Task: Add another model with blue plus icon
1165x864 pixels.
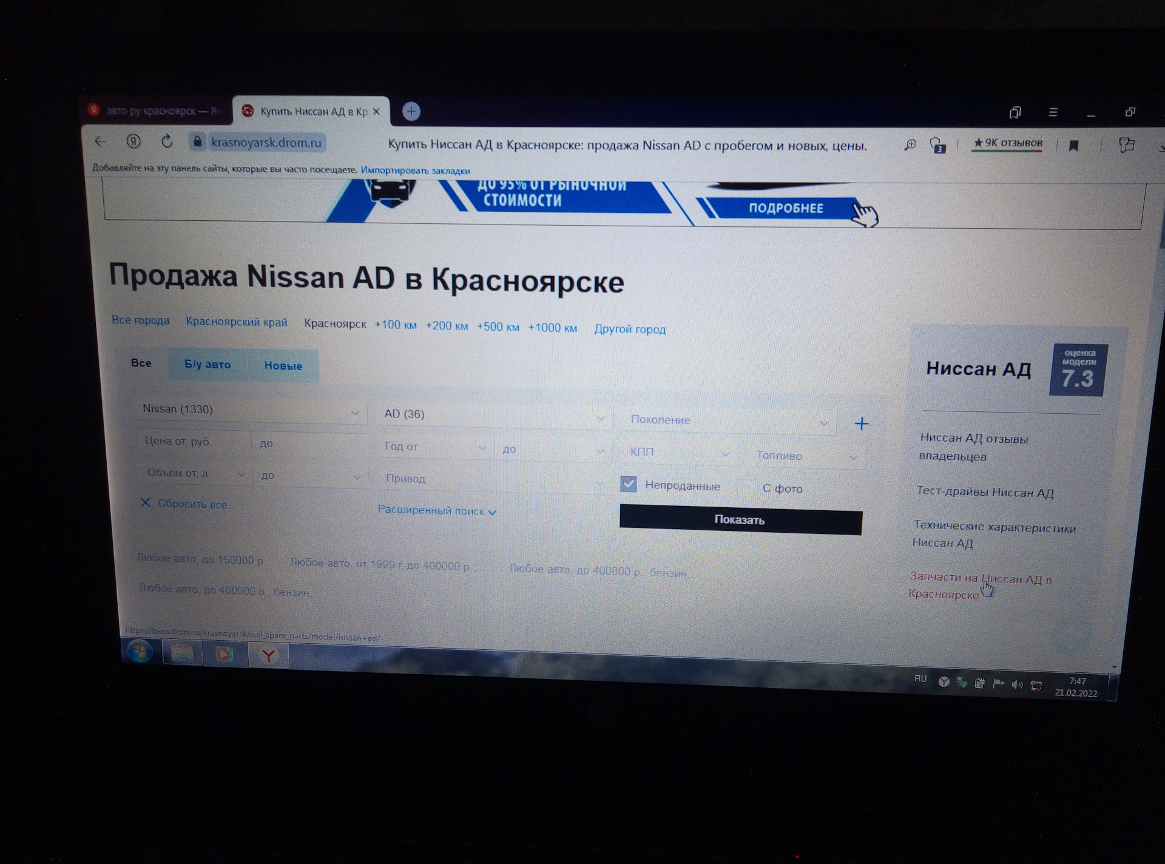Action: pyautogui.click(x=862, y=424)
